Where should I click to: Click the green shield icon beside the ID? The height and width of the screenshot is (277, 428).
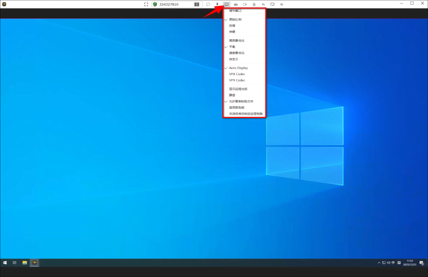[x=155, y=4]
